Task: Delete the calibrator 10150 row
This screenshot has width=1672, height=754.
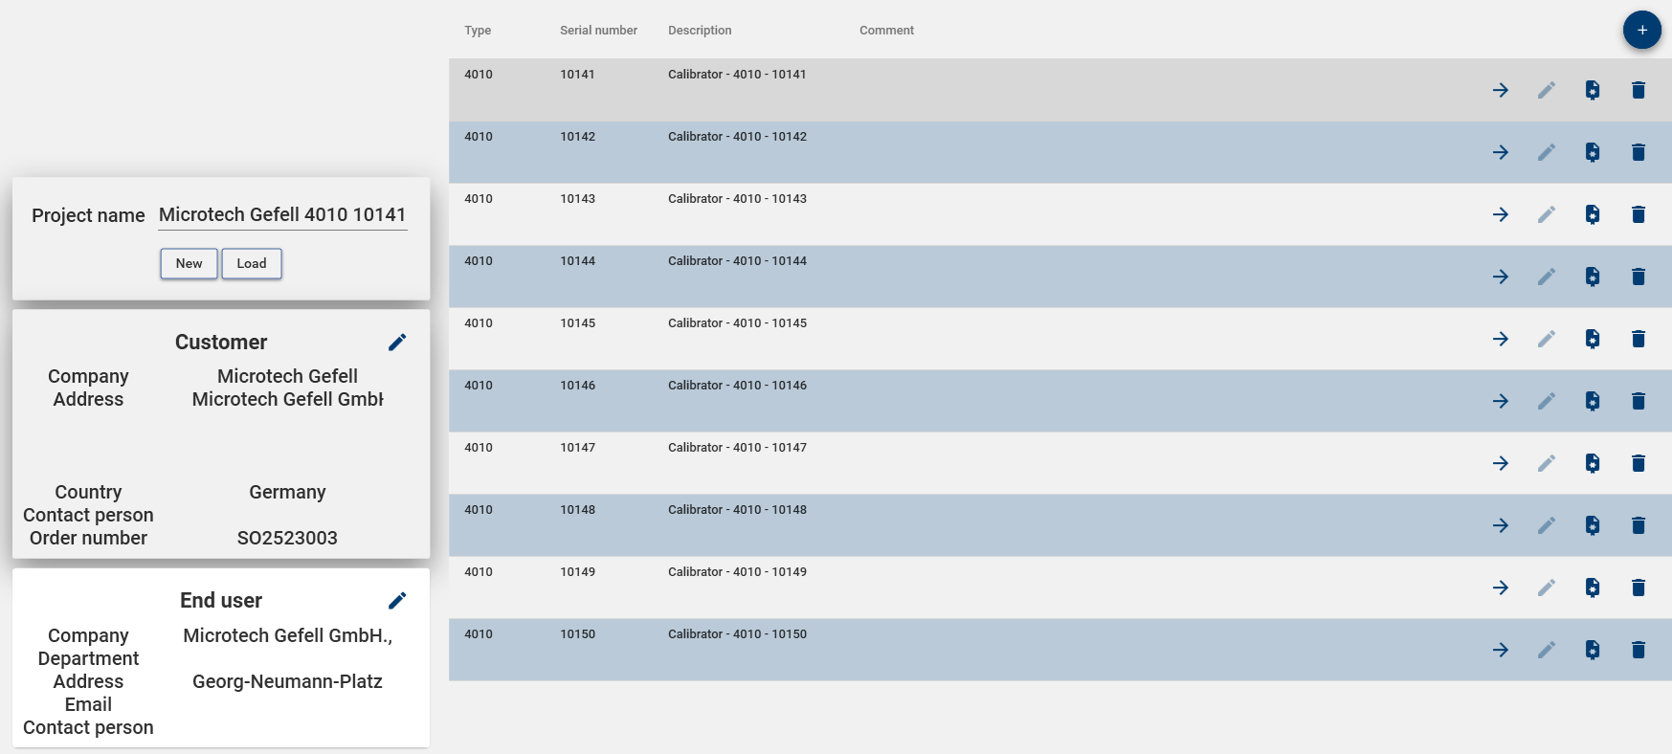Action: click(x=1639, y=650)
